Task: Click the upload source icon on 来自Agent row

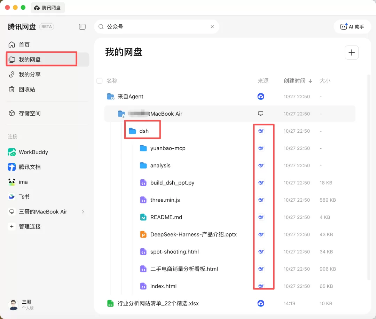Action: point(261,96)
